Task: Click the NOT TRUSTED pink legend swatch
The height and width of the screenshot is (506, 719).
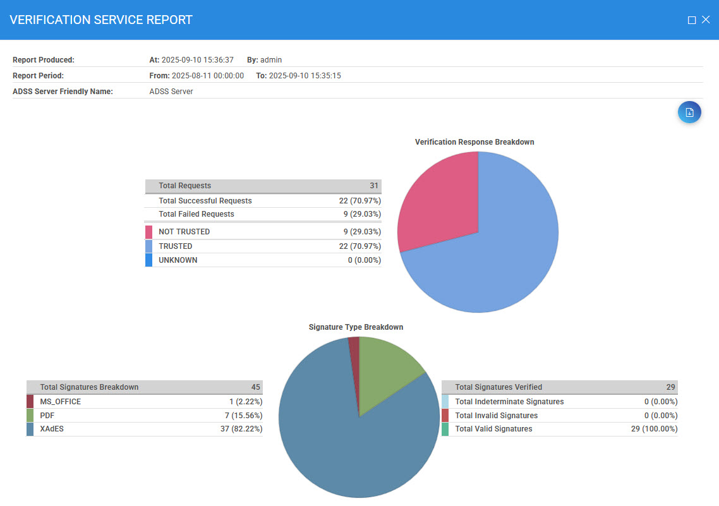Action: (x=148, y=232)
